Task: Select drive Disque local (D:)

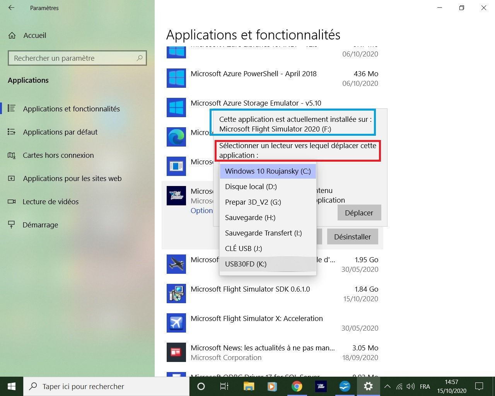Action: (268, 186)
